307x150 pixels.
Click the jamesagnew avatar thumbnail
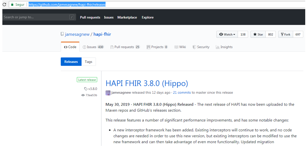coord(108,93)
